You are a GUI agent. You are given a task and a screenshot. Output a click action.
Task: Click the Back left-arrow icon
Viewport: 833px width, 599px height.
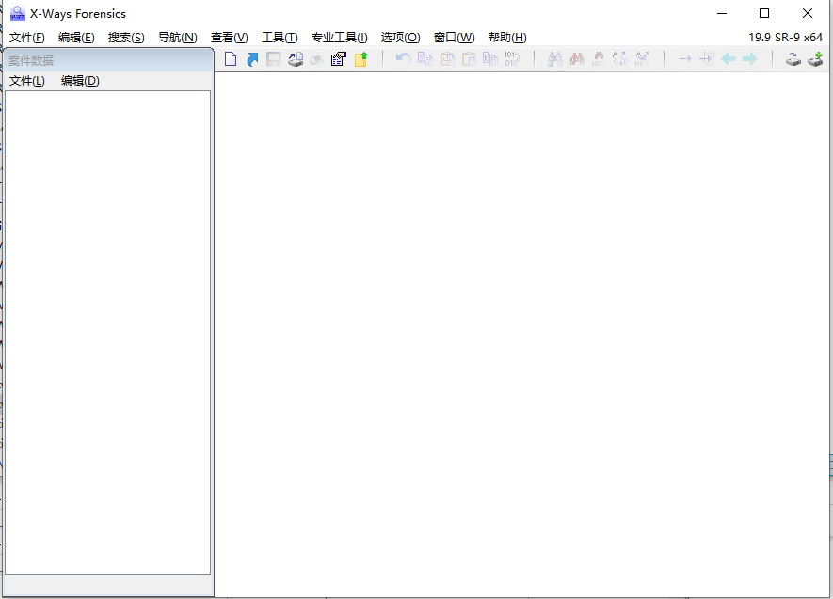click(729, 59)
